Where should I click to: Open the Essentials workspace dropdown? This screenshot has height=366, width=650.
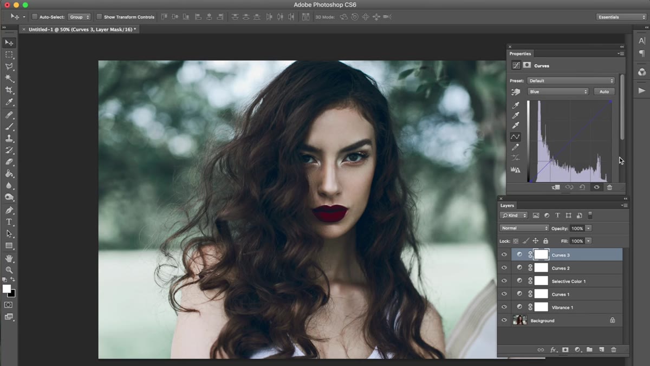coord(621,17)
